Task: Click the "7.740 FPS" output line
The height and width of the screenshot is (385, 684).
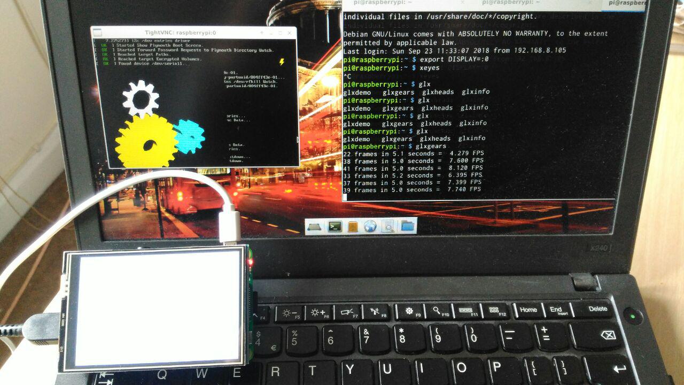Action: pyautogui.click(x=411, y=190)
